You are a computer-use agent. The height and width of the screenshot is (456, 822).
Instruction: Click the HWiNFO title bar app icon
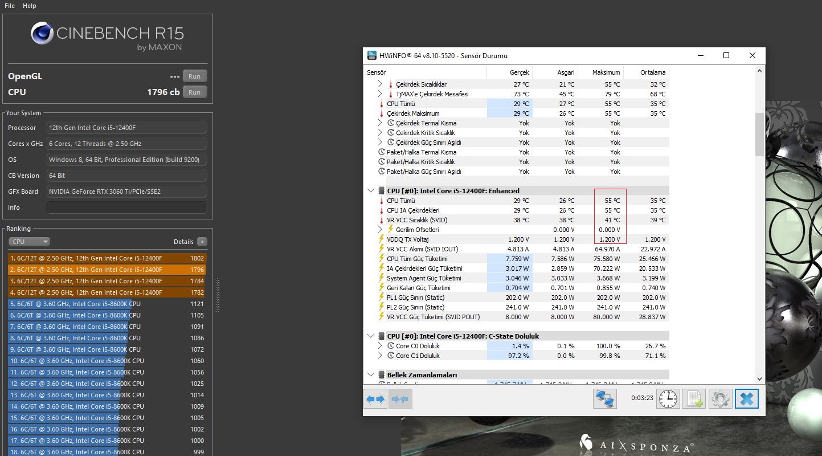[371, 55]
